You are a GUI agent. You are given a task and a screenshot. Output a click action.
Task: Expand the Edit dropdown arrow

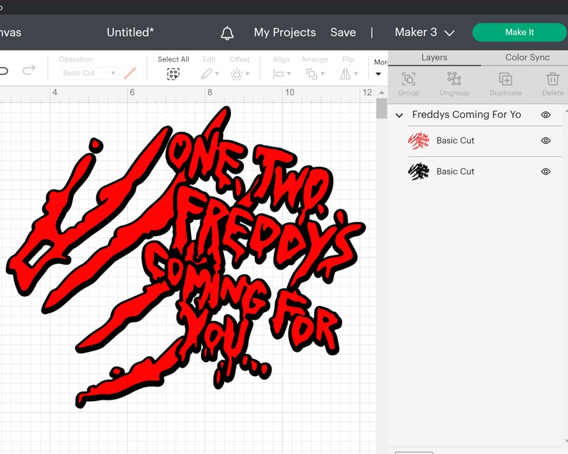(x=217, y=74)
